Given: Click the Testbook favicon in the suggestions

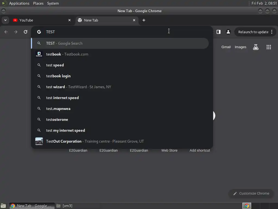Looking at the screenshot, I should [x=39, y=54].
